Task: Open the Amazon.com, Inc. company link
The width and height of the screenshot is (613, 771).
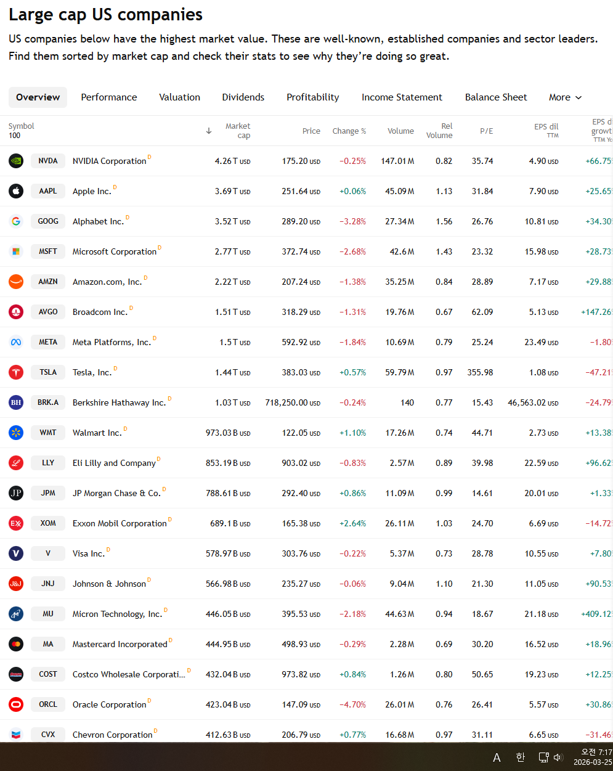Action: (107, 282)
